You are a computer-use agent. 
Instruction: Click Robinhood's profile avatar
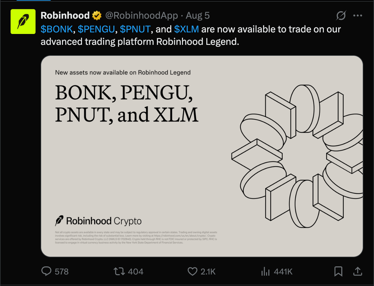[23, 21]
